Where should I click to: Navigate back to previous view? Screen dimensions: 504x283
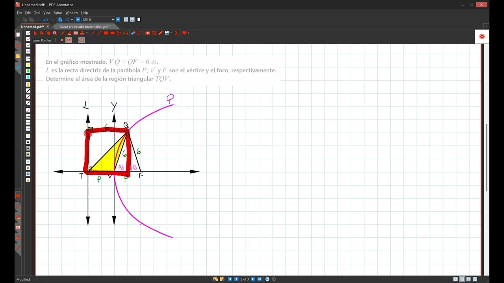point(267,279)
